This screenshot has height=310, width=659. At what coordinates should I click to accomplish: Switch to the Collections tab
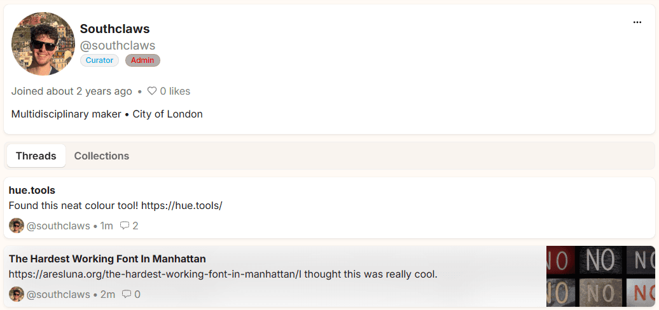click(x=102, y=156)
